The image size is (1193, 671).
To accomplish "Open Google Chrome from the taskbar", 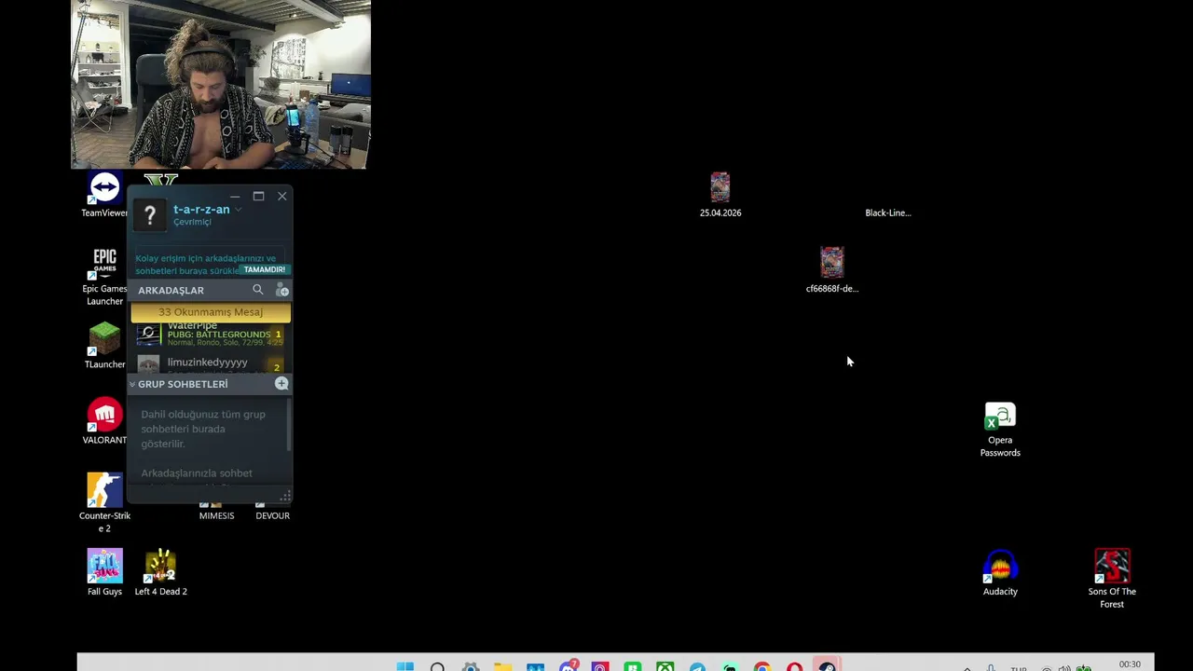I will [x=762, y=667].
